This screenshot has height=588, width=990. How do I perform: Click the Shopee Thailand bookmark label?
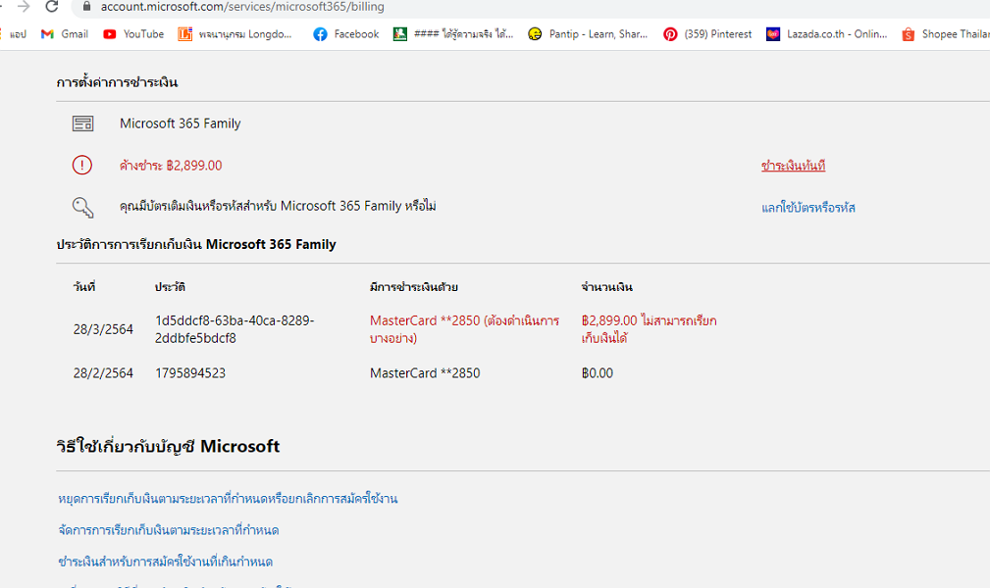click(x=956, y=34)
